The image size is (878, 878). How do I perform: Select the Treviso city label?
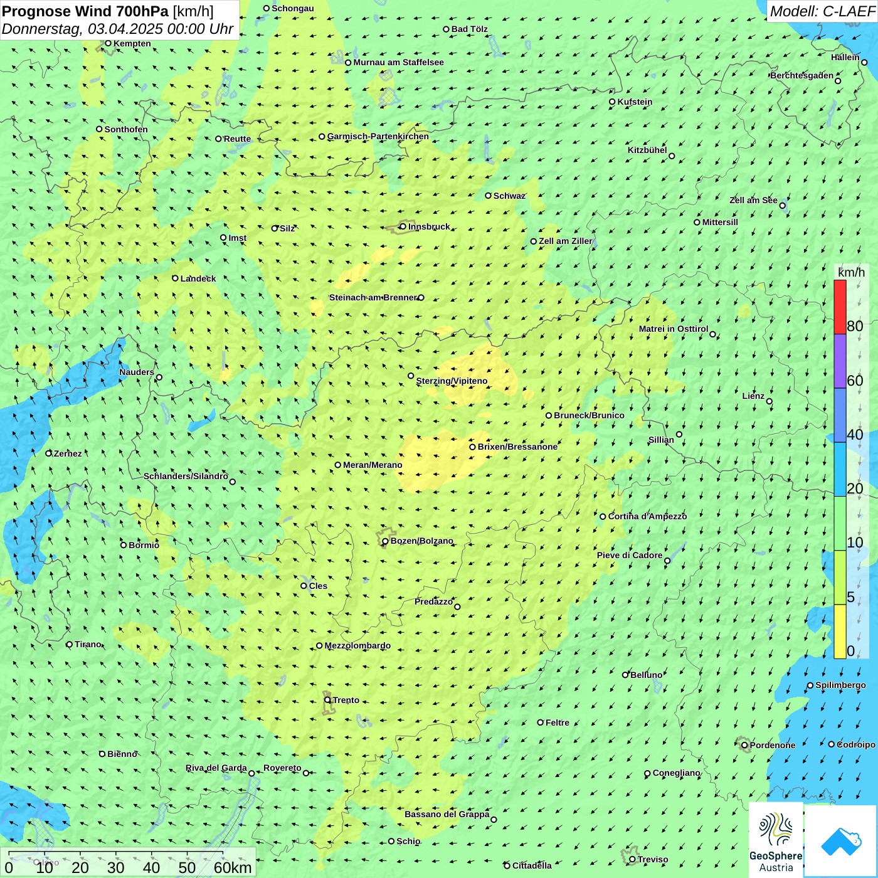652,859
